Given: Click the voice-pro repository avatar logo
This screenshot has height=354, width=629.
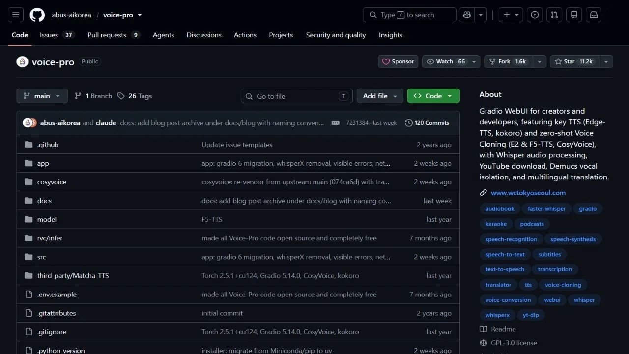Looking at the screenshot, I should point(22,62).
